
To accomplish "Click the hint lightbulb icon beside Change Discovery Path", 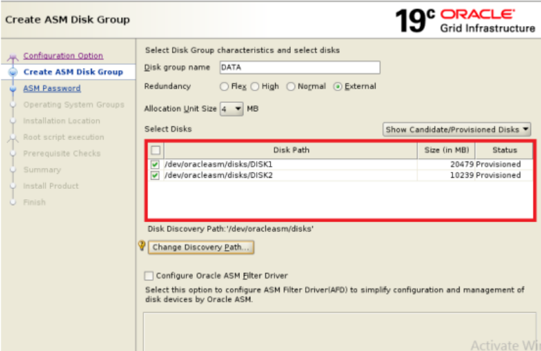I will [142, 246].
